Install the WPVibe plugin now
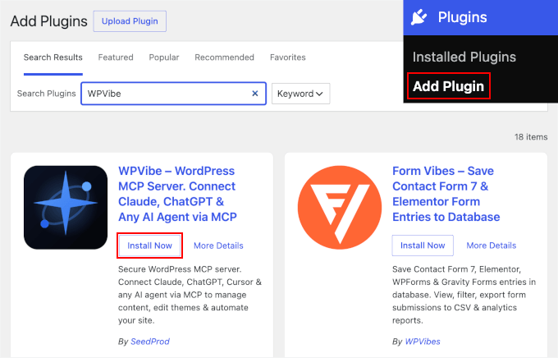The image size is (558, 358). (150, 246)
